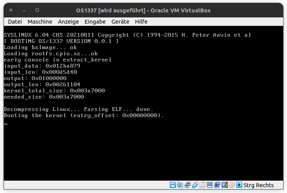
Task: Open the Hilfe menu
Action: pyautogui.click(x=141, y=22)
